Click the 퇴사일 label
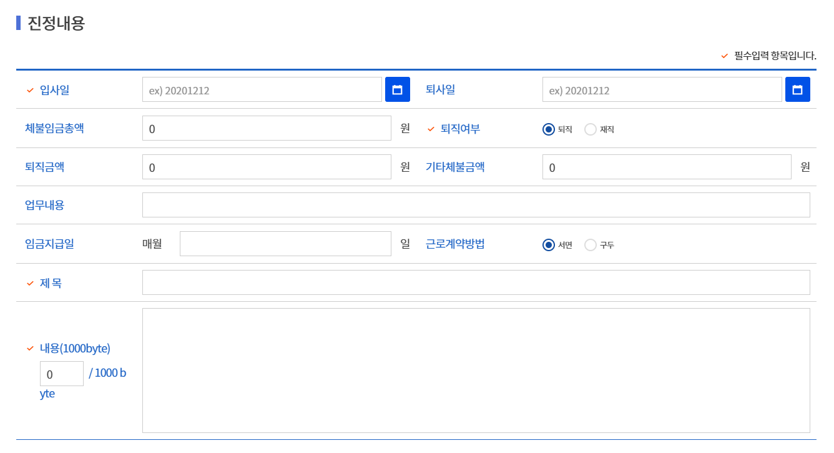The width and height of the screenshot is (834, 453). click(x=440, y=89)
